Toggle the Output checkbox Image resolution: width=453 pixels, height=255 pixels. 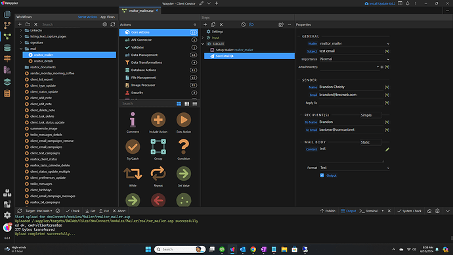[x=322, y=175]
